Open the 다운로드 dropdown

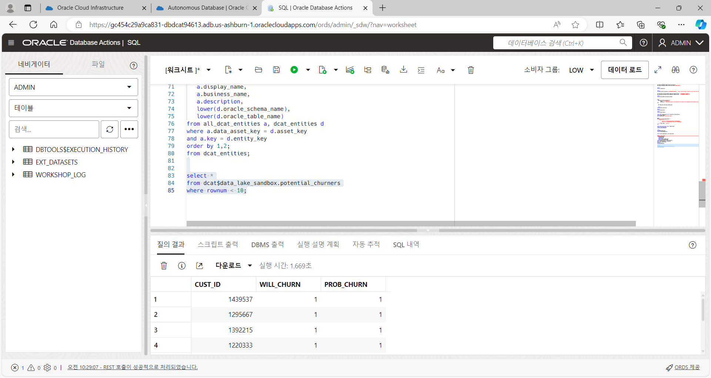point(234,266)
